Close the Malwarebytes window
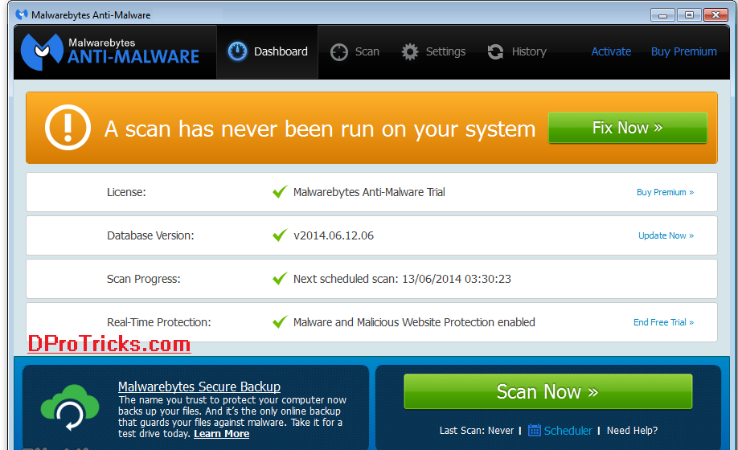The width and height of the screenshot is (738, 450). [715, 15]
